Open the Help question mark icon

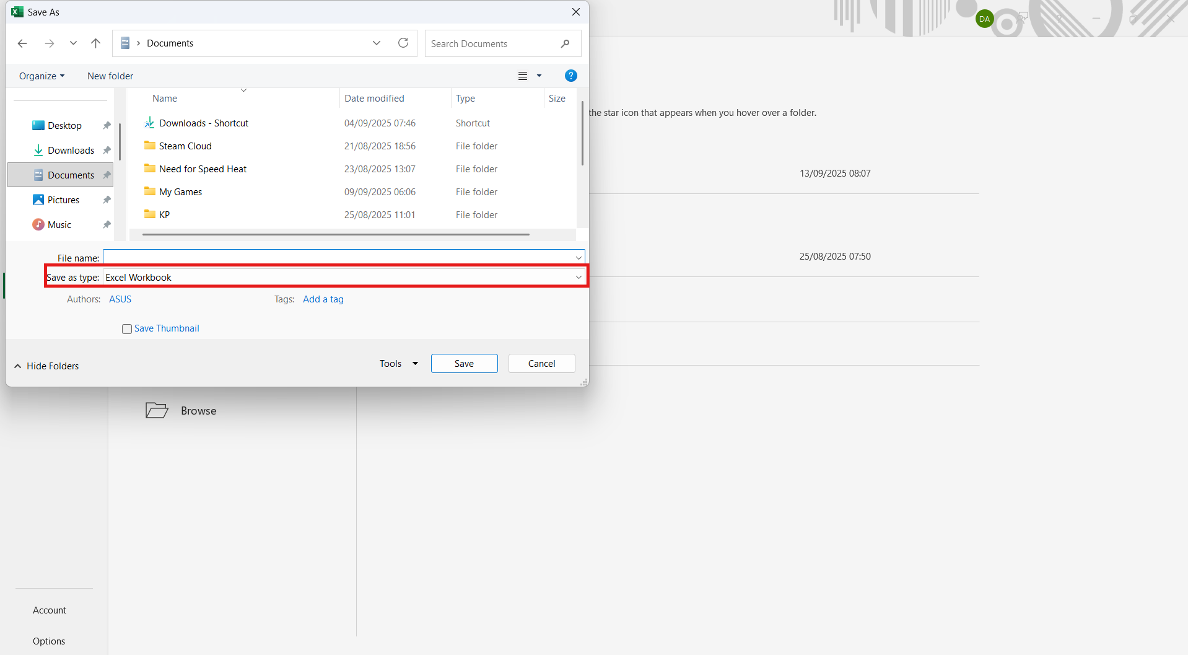[570, 76]
